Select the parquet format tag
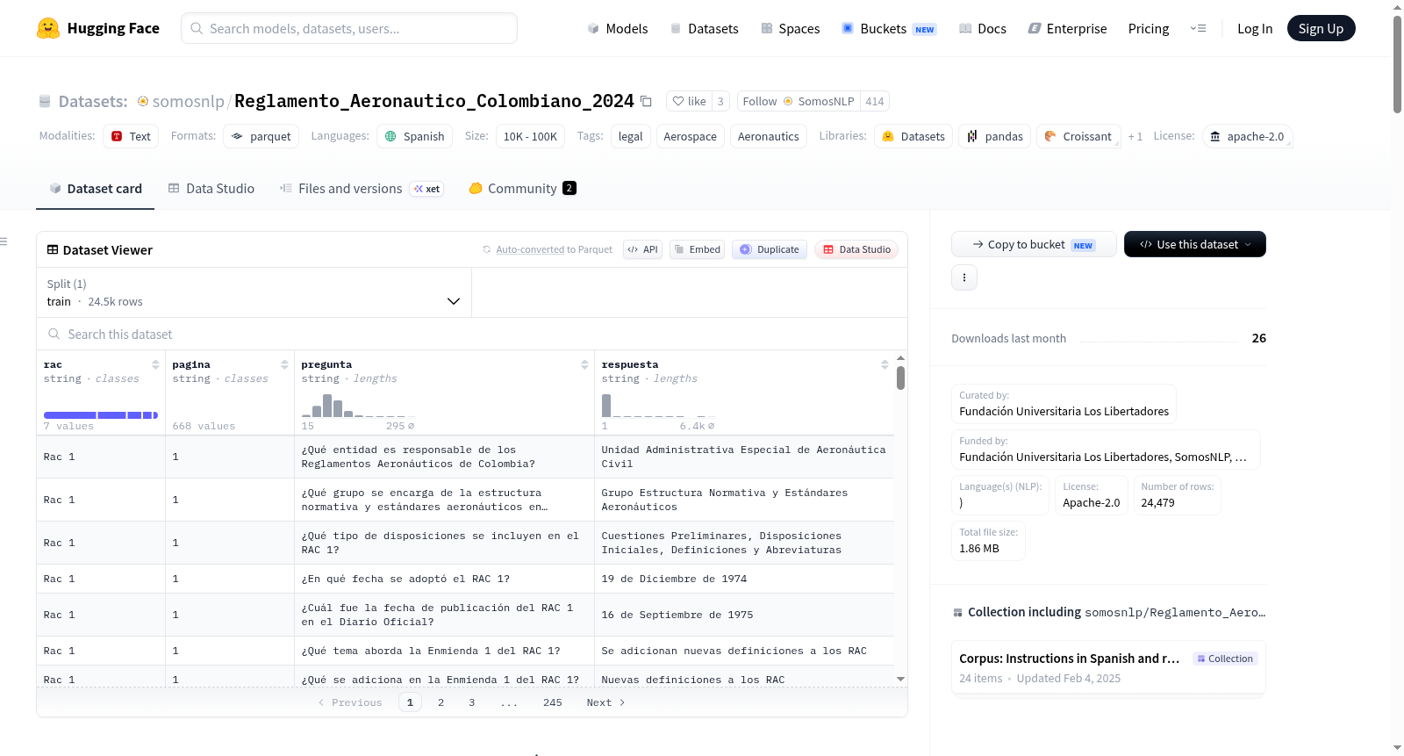The height and width of the screenshot is (756, 1404). pyautogui.click(x=261, y=136)
